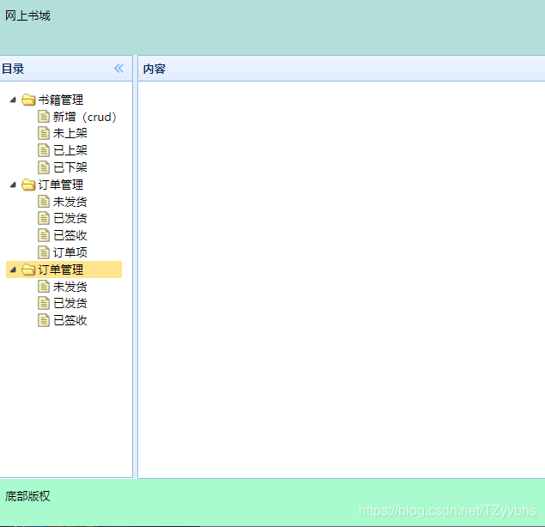This screenshot has height=527, width=545.
Task: Collapse the 书籍管理 tree node arrow
Action: pyautogui.click(x=13, y=100)
